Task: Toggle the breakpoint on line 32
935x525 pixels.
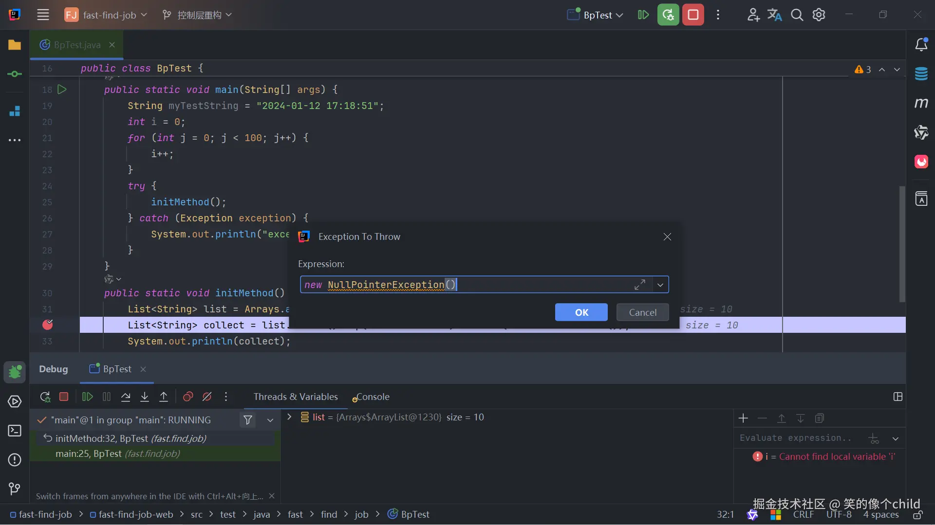Action: (x=48, y=325)
